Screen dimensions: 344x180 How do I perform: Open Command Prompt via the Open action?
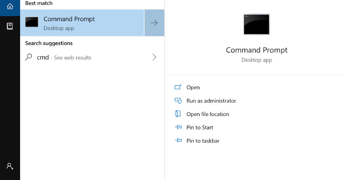193,87
